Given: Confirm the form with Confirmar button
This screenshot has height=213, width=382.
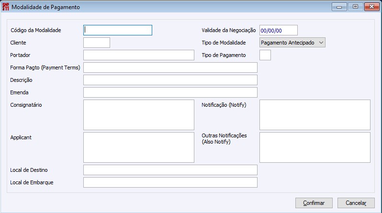Looking at the screenshot, I should (314, 203).
